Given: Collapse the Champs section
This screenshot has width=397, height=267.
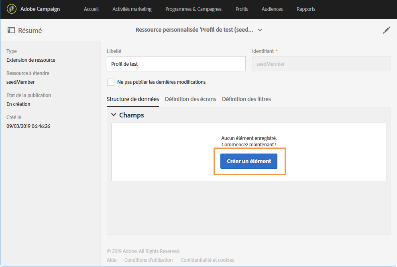Looking at the screenshot, I should click(x=114, y=115).
